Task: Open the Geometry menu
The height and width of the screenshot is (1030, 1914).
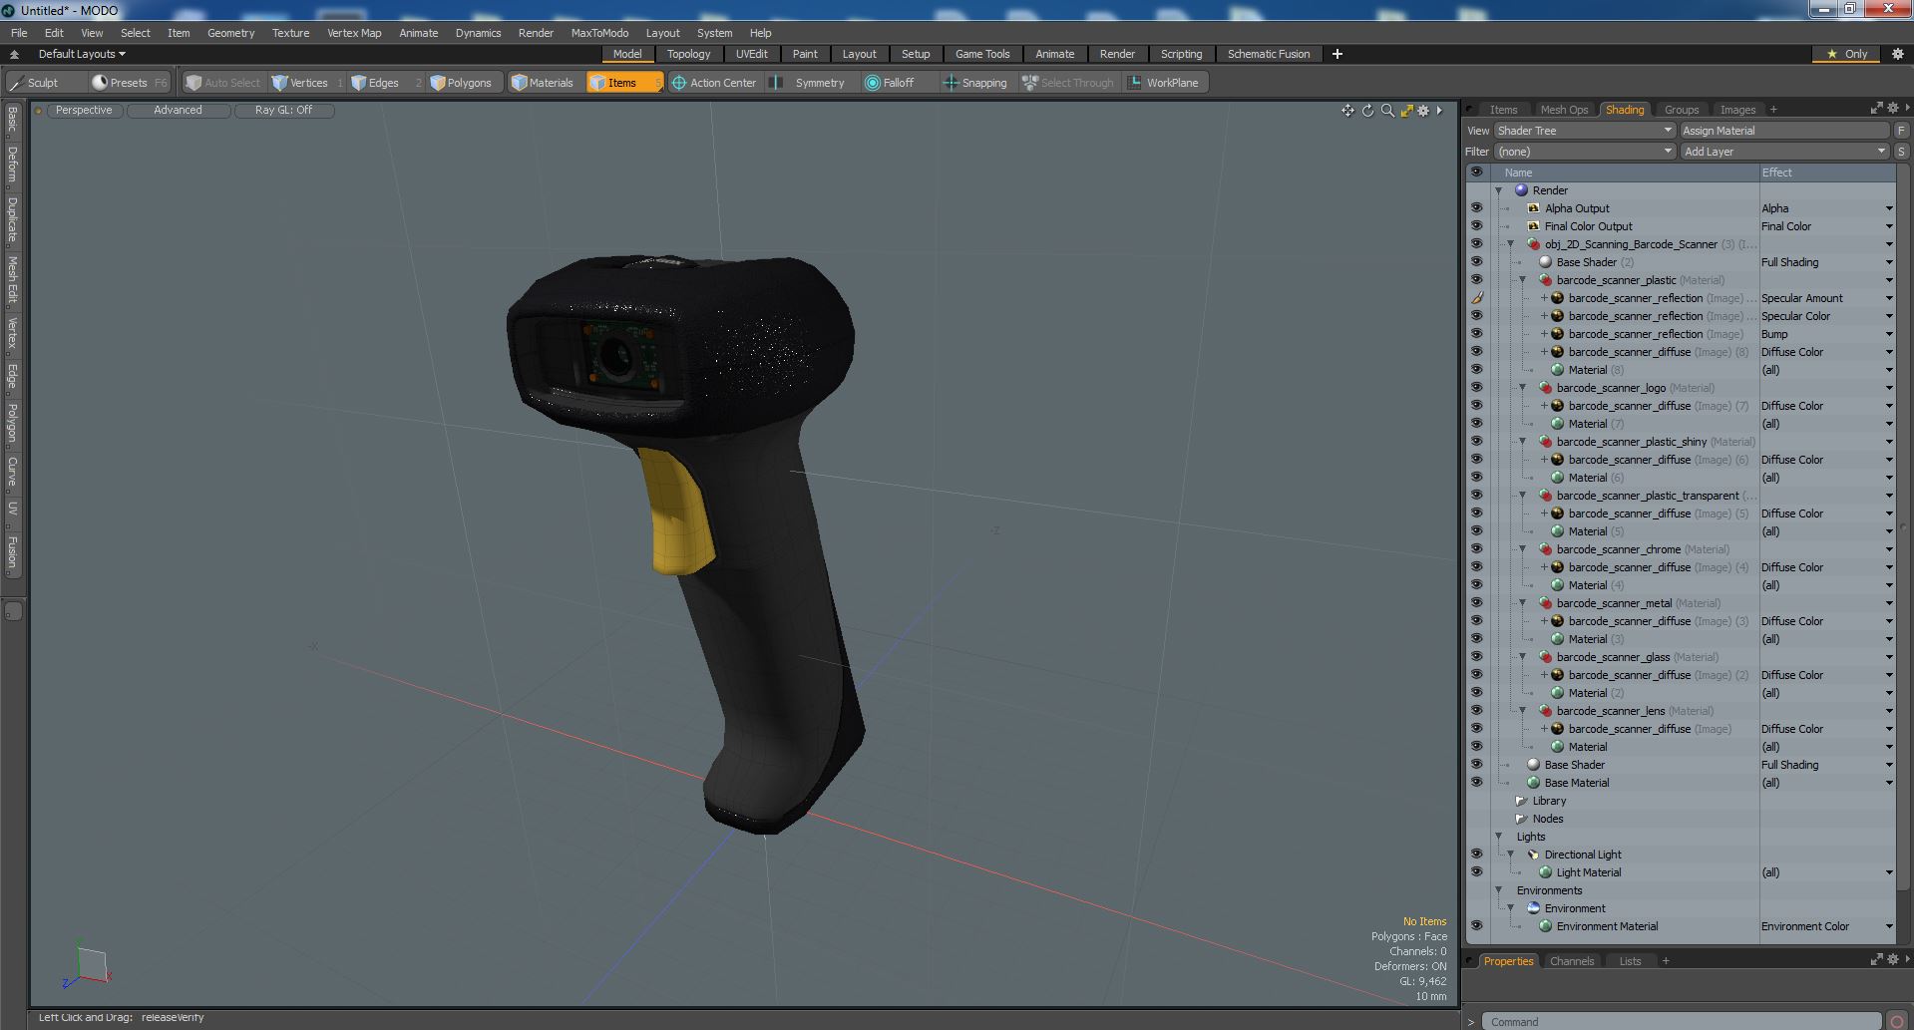Action: pyautogui.click(x=230, y=33)
